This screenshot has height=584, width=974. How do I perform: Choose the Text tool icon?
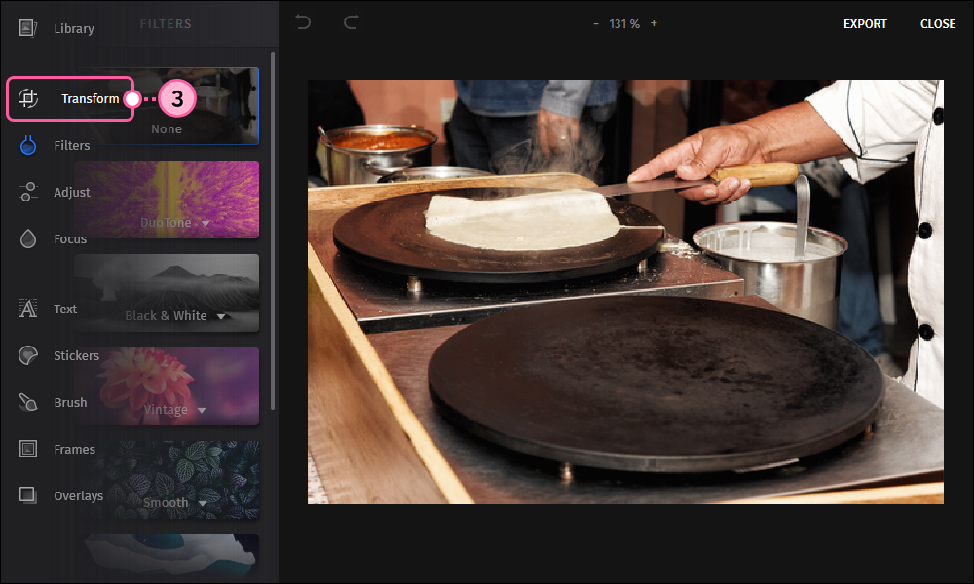point(28,309)
